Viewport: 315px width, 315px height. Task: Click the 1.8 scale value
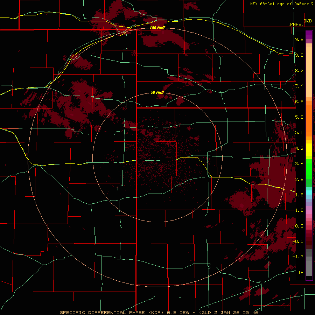tap(299, 195)
